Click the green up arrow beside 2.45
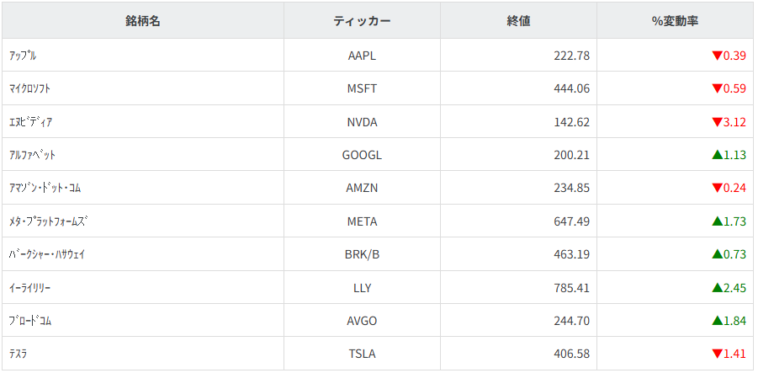Screen dimensions: 758x373 pos(717,288)
